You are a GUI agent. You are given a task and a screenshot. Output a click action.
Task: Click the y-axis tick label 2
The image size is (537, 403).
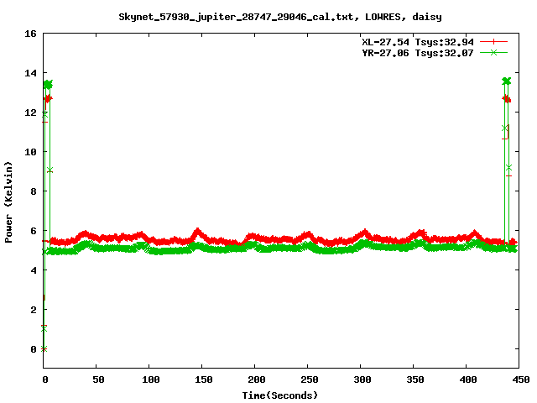(x=34, y=310)
